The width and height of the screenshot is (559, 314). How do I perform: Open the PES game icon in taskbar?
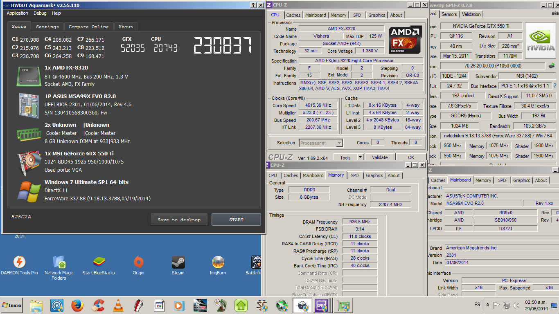point(200,305)
